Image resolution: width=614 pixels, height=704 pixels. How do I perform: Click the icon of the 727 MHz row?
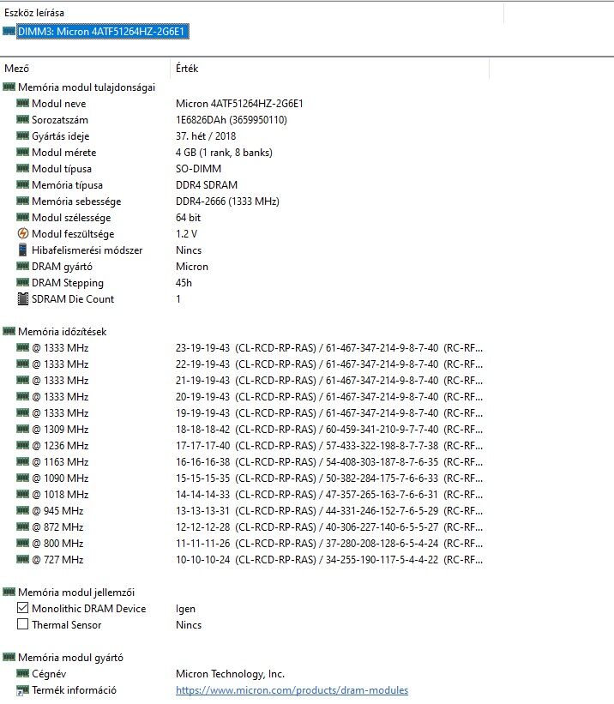pos(23,559)
